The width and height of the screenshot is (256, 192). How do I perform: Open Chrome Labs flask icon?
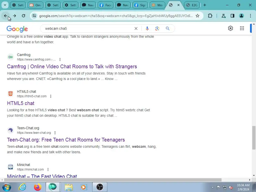tap(223, 16)
